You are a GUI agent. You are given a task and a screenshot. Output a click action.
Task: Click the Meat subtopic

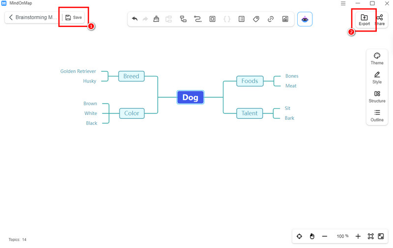[x=291, y=85]
